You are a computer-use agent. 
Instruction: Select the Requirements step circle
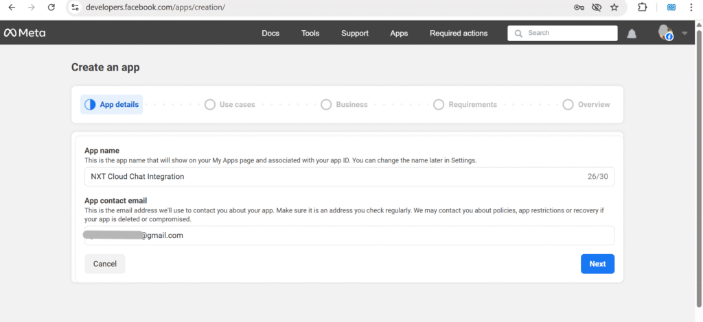click(x=439, y=105)
